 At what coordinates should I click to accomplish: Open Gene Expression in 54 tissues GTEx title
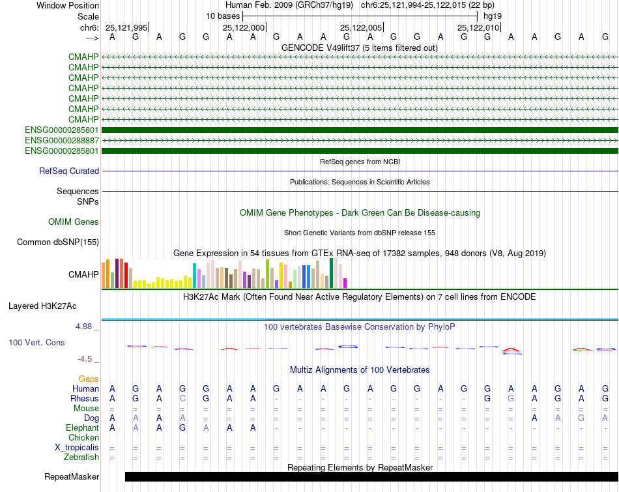[x=360, y=253]
